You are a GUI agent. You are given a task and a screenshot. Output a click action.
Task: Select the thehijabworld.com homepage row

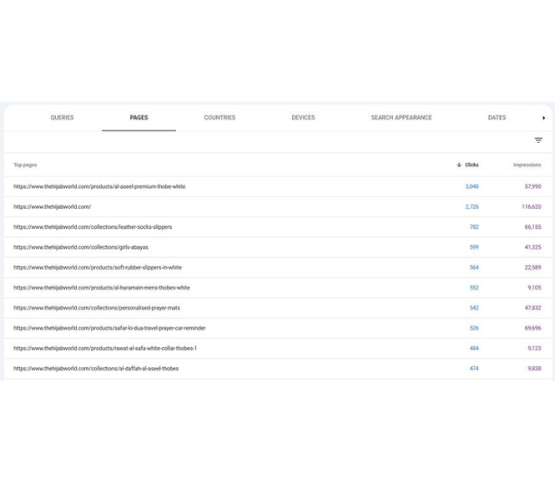pyautogui.click(x=52, y=206)
